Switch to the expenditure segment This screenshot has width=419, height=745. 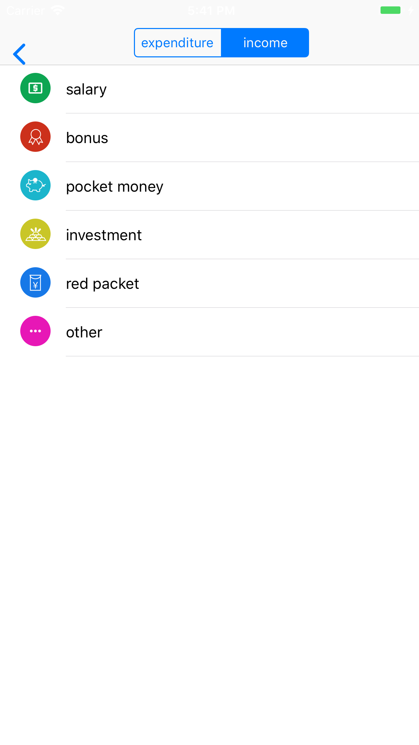(x=177, y=43)
